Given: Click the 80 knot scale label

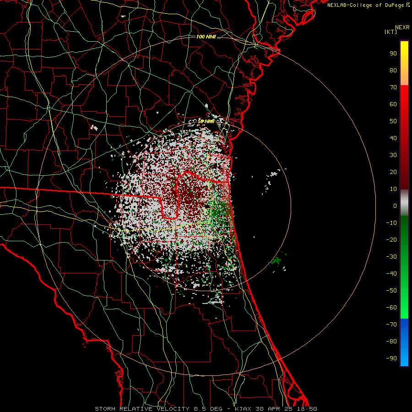Looking at the screenshot, I should pos(393,70).
